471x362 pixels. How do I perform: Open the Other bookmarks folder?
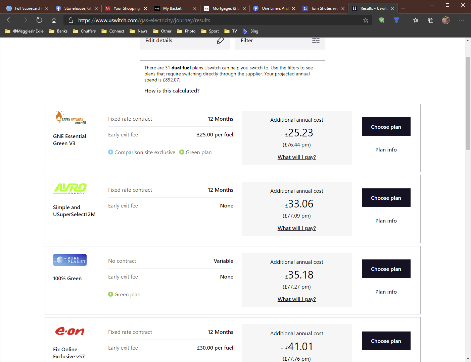click(162, 31)
